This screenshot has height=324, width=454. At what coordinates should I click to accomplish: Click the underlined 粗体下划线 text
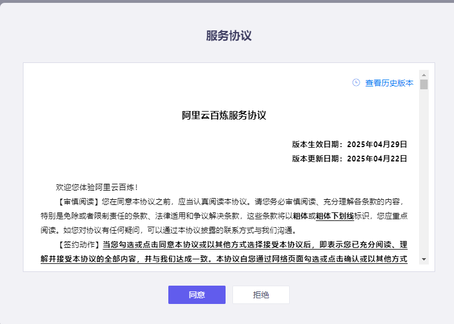pyautogui.click(x=334, y=216)
